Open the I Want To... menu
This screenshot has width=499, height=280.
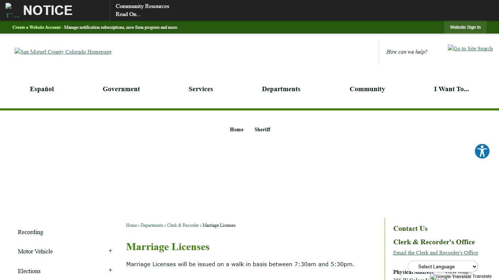click(x=452, y=89)
